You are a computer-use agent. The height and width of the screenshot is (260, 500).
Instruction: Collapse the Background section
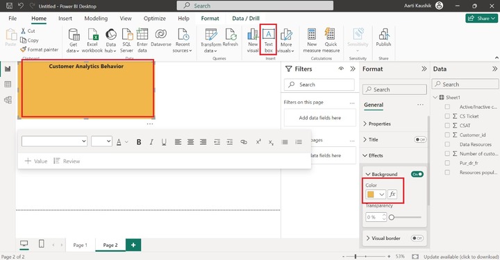[x=381, y=175]
